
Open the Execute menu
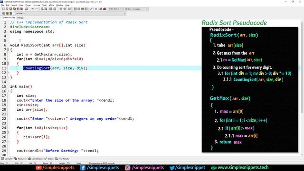37,5
